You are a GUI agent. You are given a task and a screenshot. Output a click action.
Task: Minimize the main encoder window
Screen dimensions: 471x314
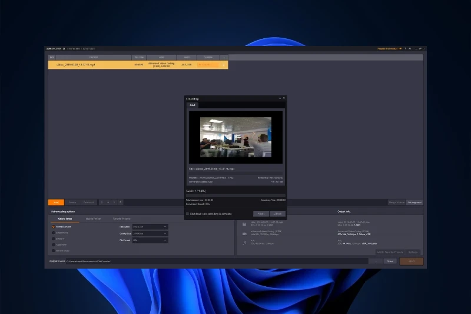pos(416,48)
